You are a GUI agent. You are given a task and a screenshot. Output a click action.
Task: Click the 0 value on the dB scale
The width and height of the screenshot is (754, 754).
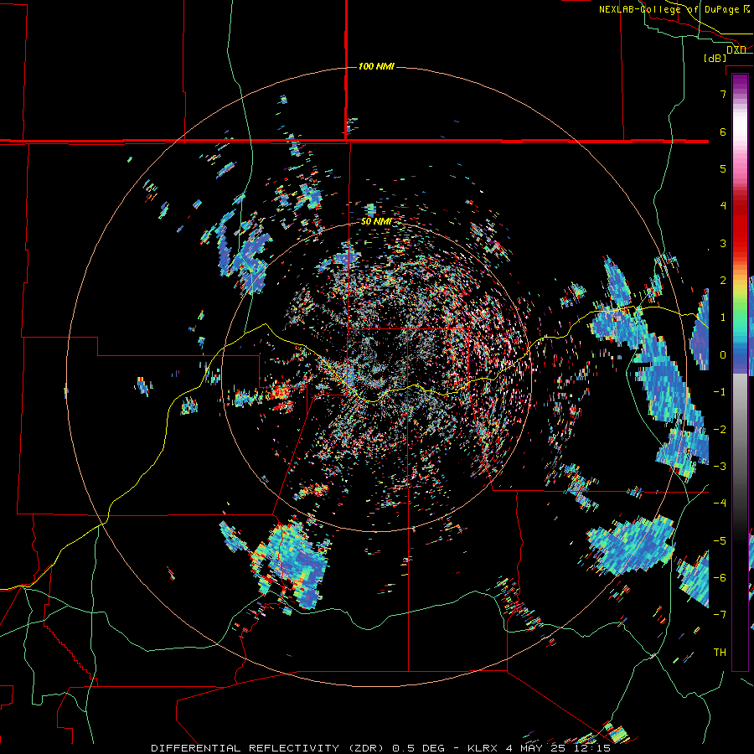coord(723,355)
